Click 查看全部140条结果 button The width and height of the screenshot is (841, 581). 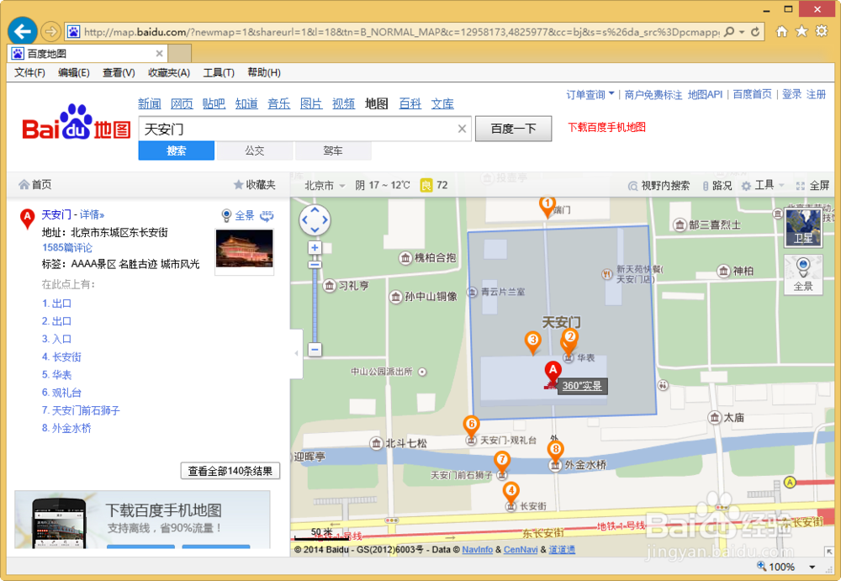coord(230,471)
